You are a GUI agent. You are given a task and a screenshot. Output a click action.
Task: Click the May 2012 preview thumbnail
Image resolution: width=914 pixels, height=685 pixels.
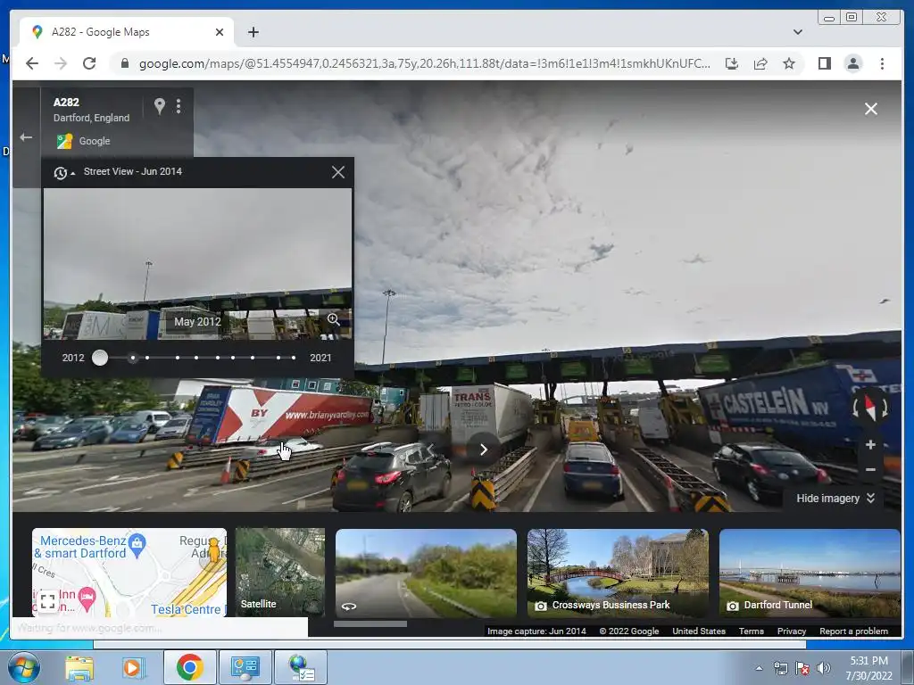[x=197, y=263]
